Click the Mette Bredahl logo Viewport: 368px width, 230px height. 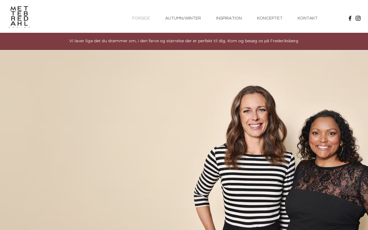point(19,17)
